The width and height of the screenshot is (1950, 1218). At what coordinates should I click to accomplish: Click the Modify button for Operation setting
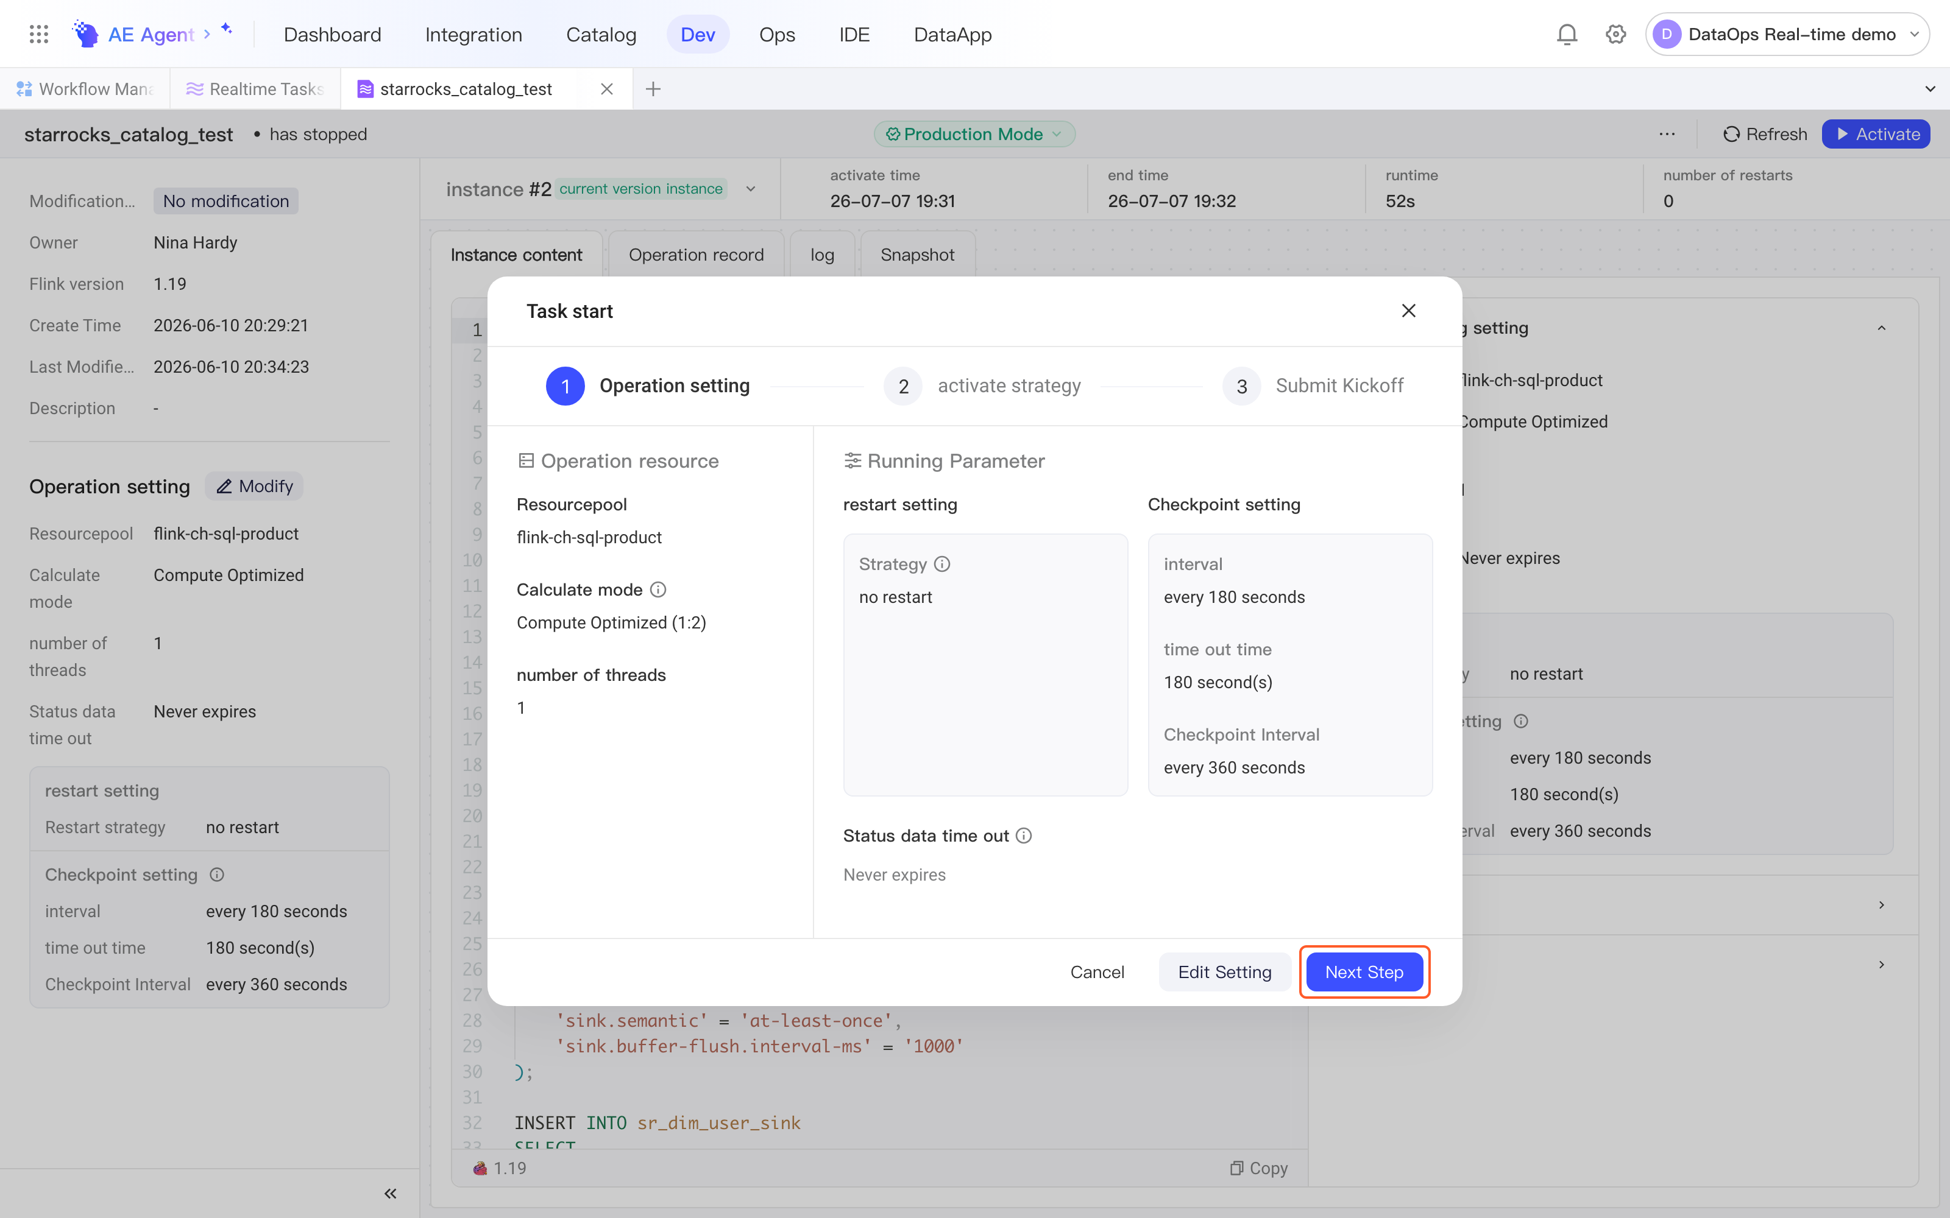[255, 487]
